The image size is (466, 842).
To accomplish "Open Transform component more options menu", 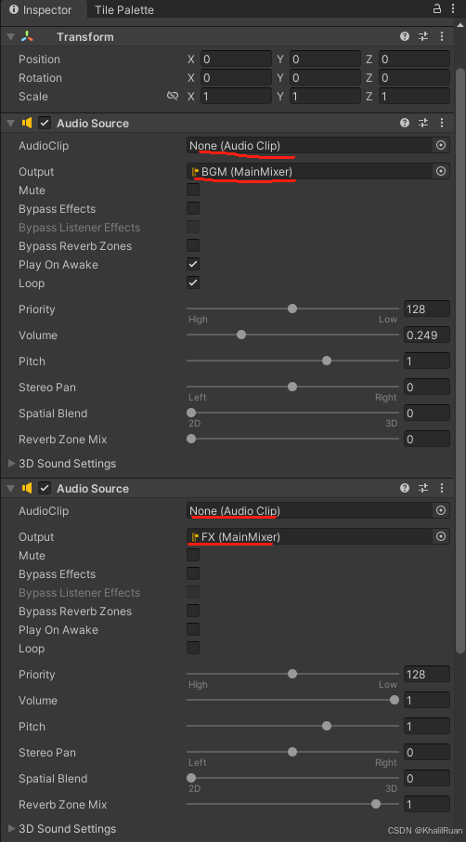I will point(442,36).
